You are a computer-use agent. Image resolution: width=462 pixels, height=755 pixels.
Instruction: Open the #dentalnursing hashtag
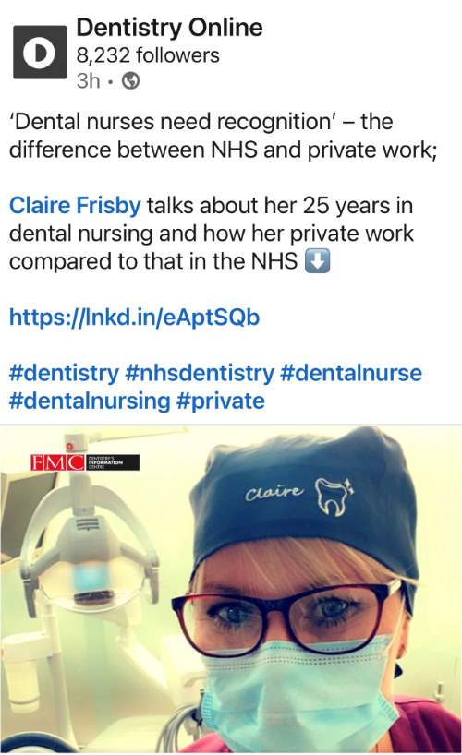click(x=90, y=401)
